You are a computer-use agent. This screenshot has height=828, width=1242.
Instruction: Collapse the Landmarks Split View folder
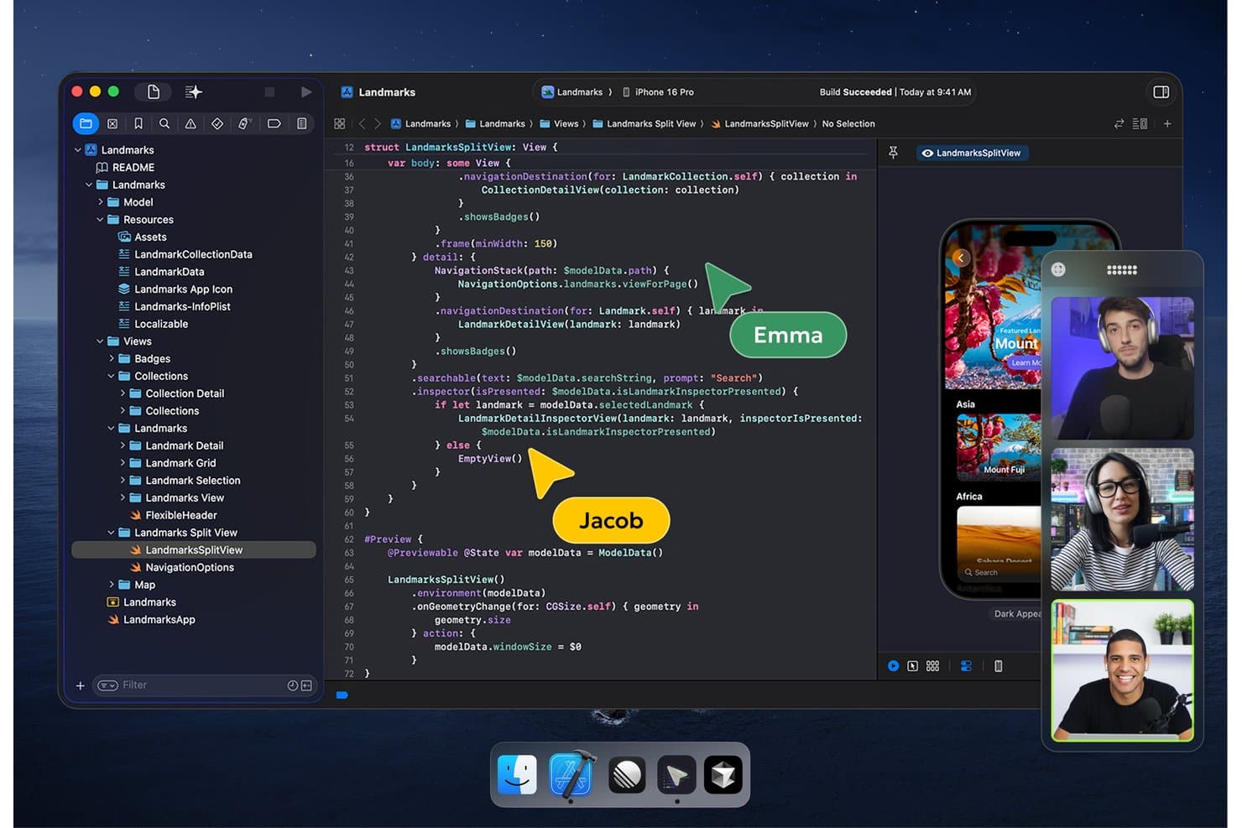coord(111,533)
